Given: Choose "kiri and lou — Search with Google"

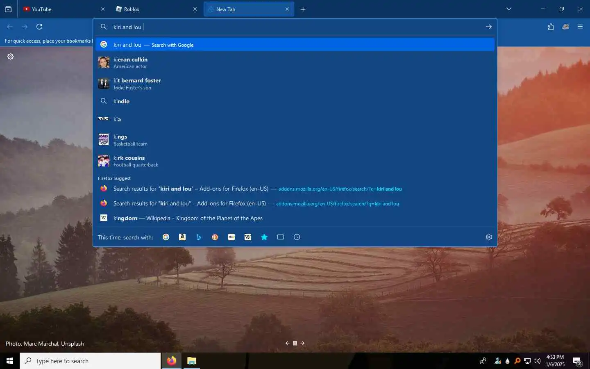Looking at the screenshot, I should pyautogui.click(x=295, y=45).
